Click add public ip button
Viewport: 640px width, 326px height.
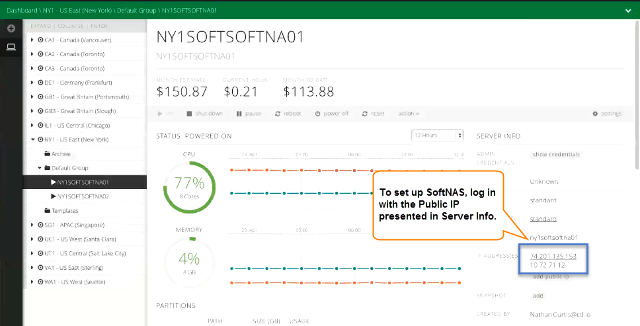(x=551, y=276)
